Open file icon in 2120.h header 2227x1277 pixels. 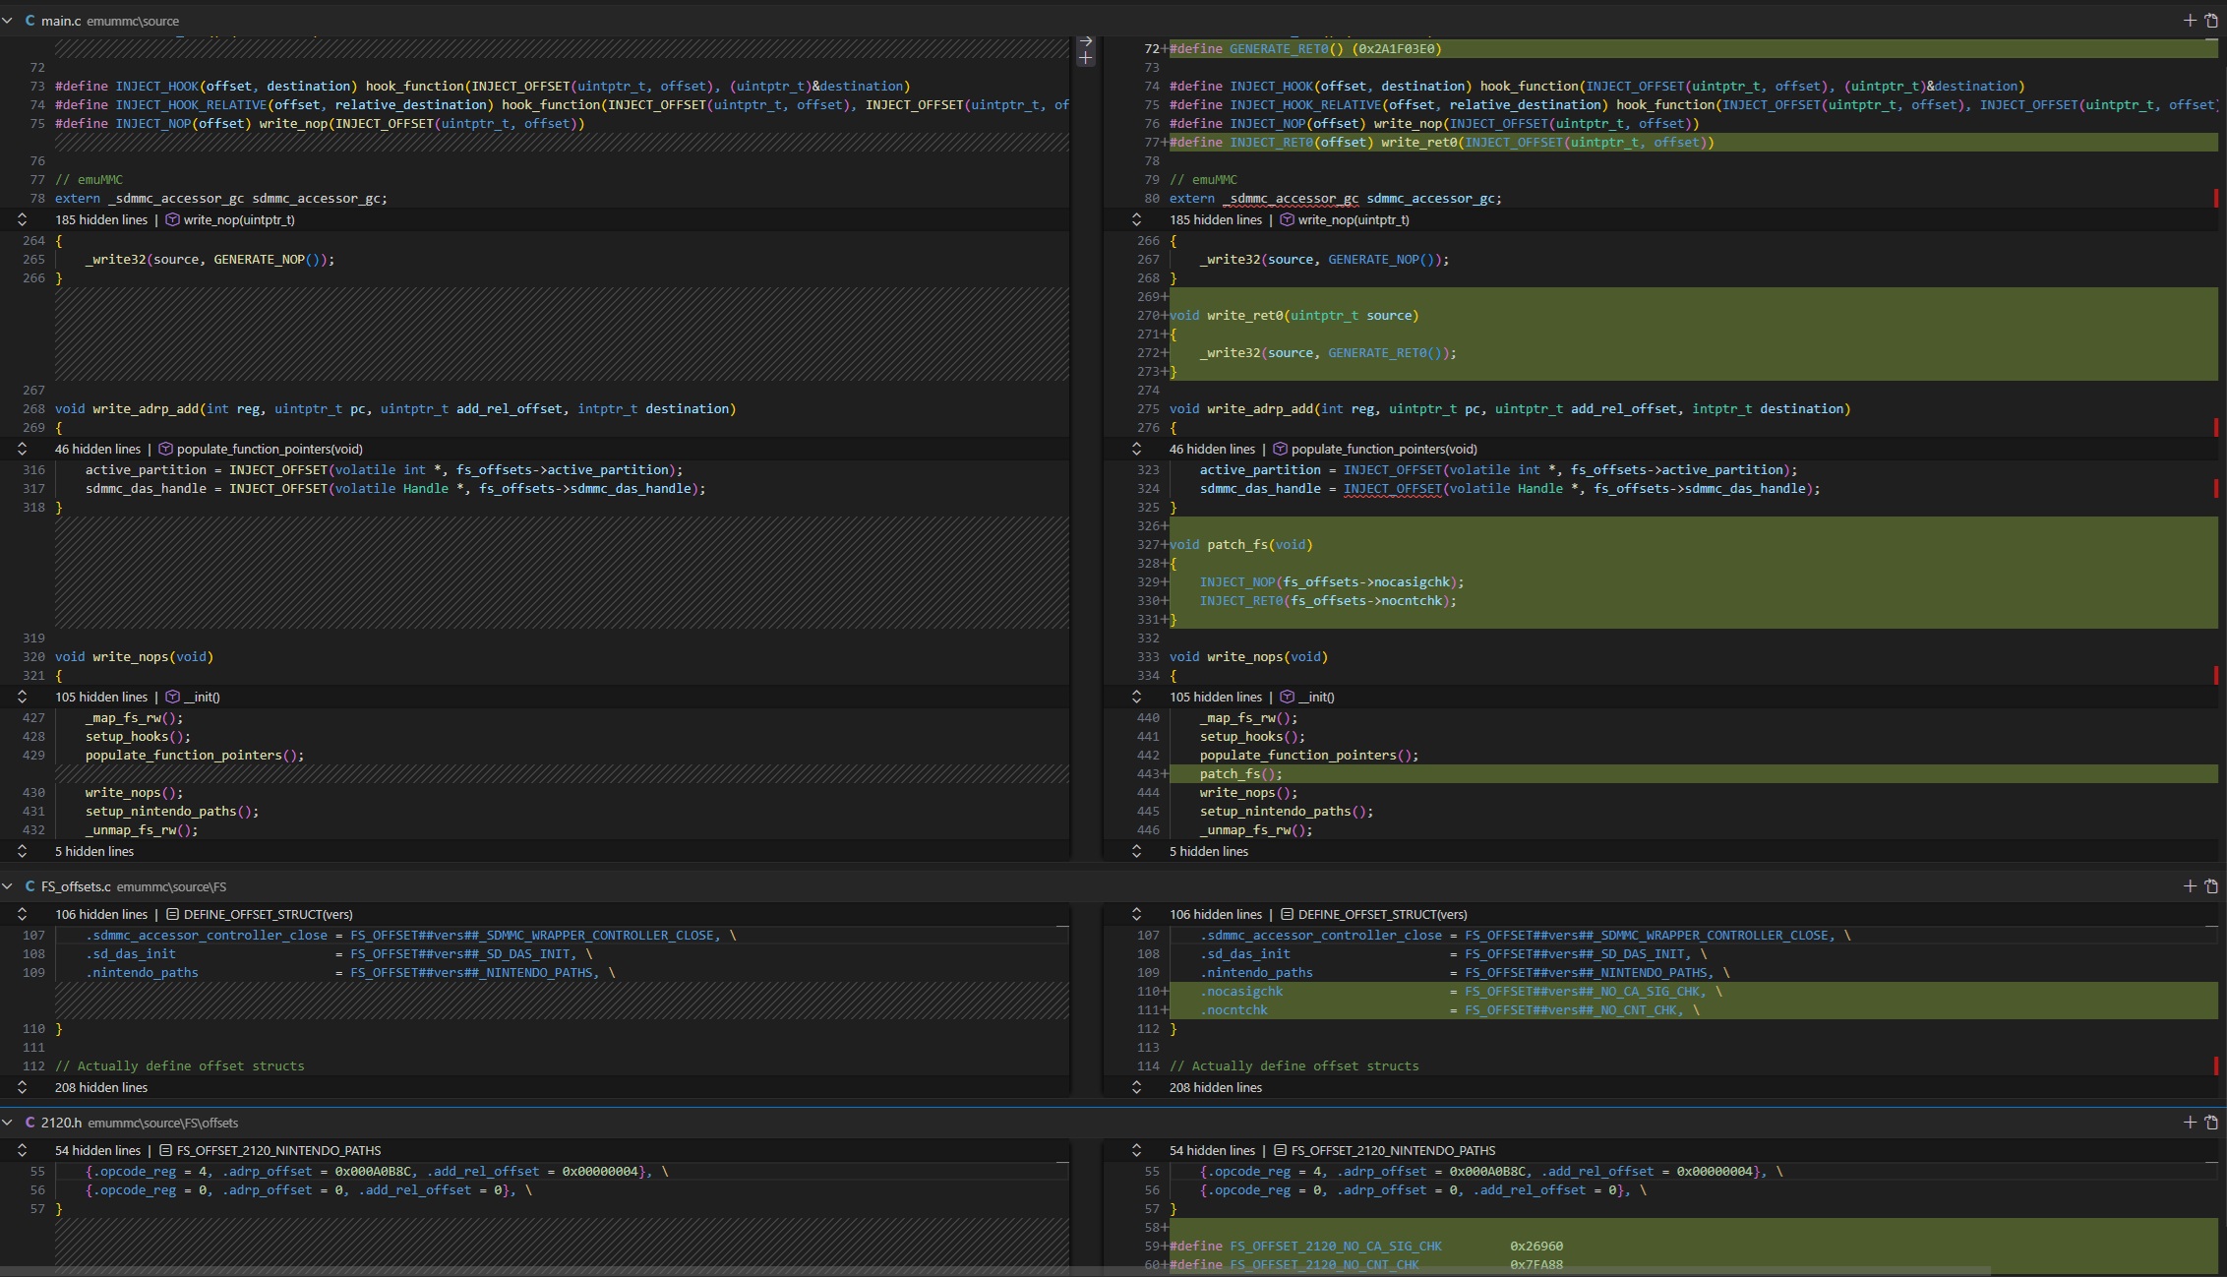(2211, 1122)
